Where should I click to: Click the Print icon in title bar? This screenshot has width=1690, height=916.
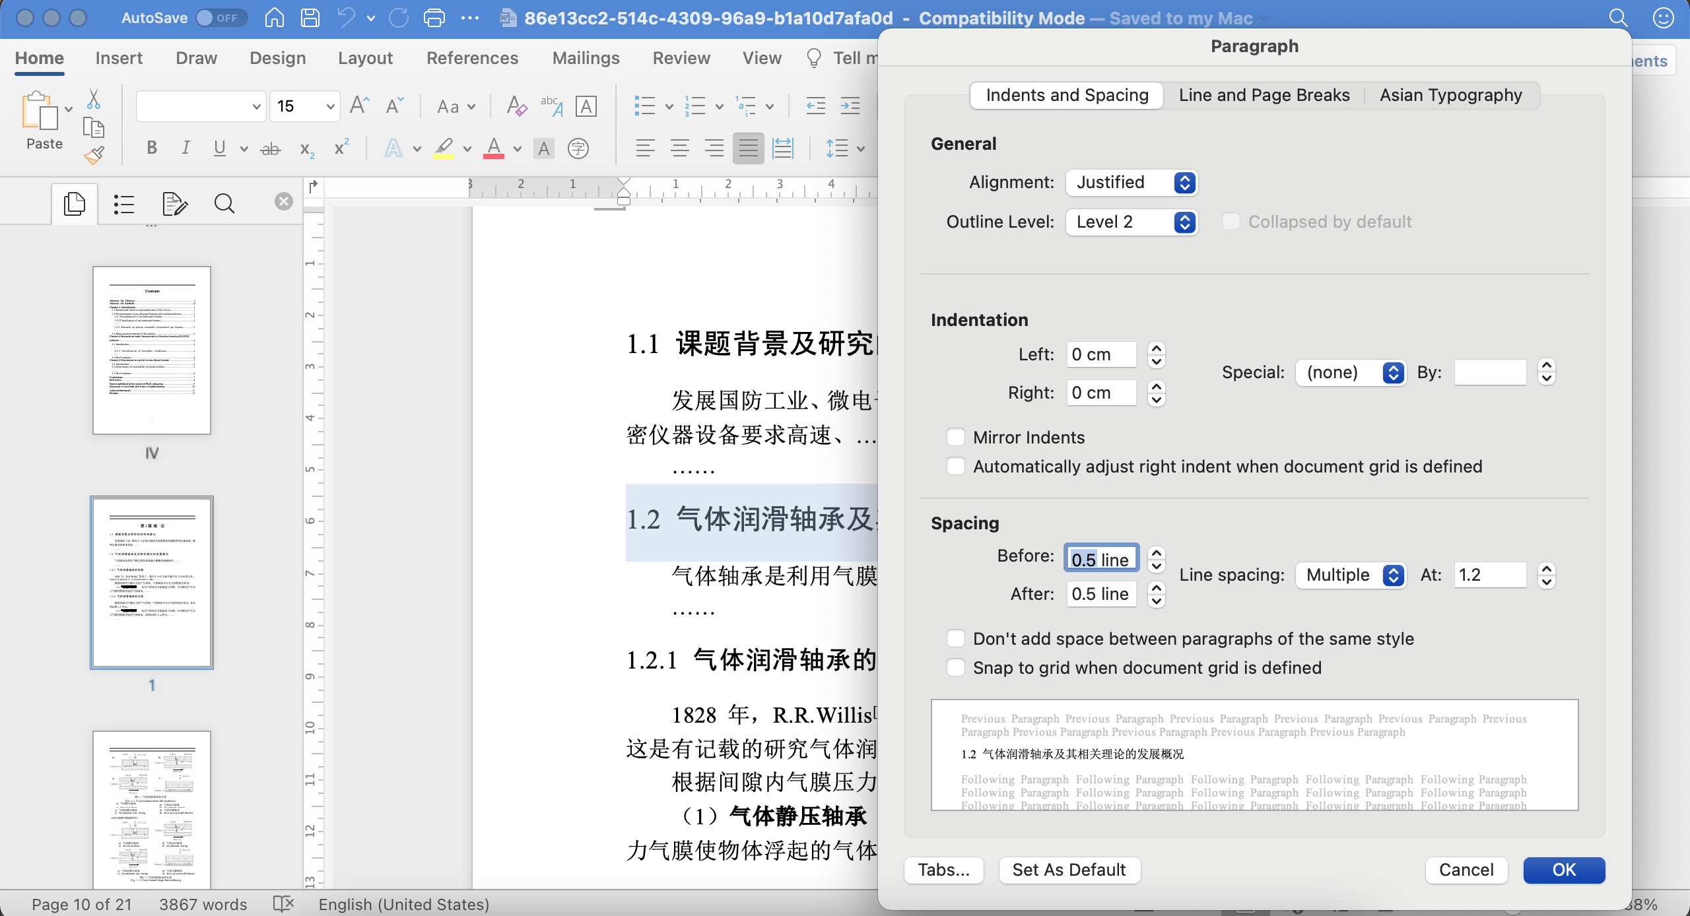click(434, 18)
